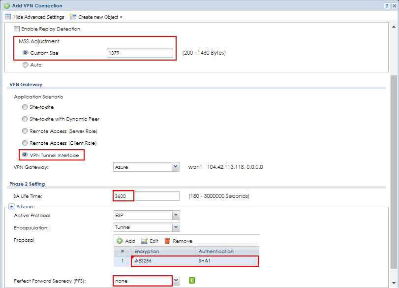The height and width of the screenshot is (288, 399).
Task: Click the green Add proposal icon
Action: coord(120,241)
